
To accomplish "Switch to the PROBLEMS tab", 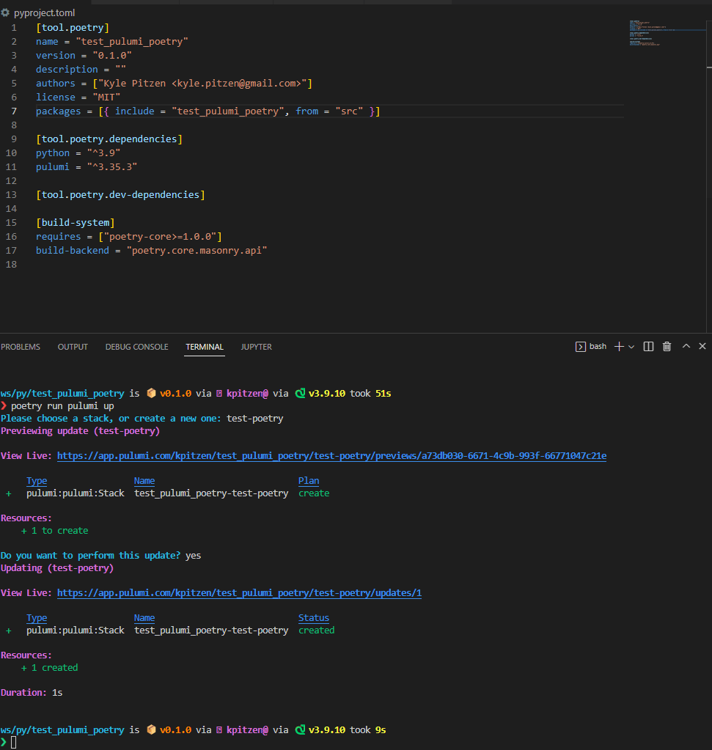I will coord(21,347).
